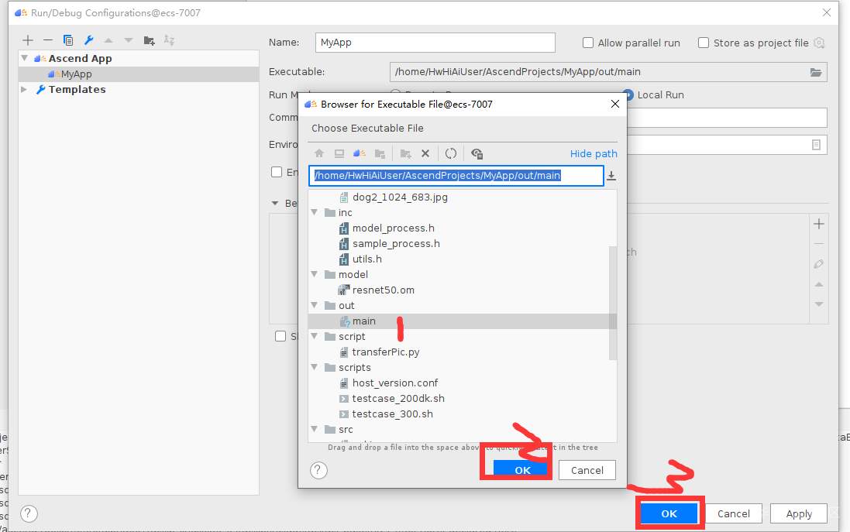This screenshot has width=850, height=532.
Task: Expand Templates tree node
Action: click(x=24, y=89)
